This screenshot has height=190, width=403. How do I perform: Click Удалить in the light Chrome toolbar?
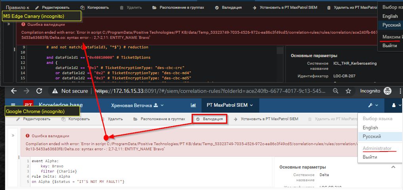(x=112, y=119)
